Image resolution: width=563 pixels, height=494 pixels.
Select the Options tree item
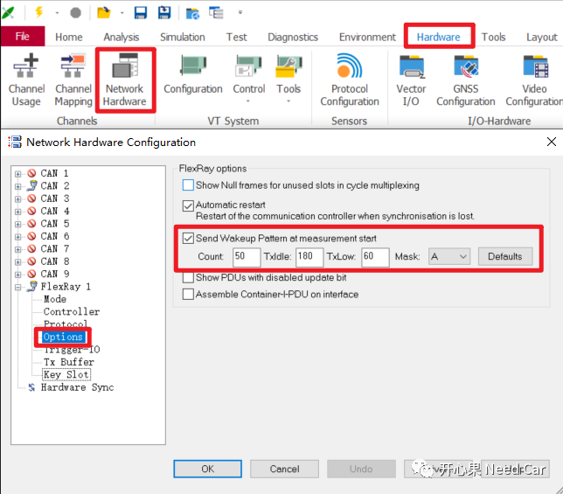[63, 337]
